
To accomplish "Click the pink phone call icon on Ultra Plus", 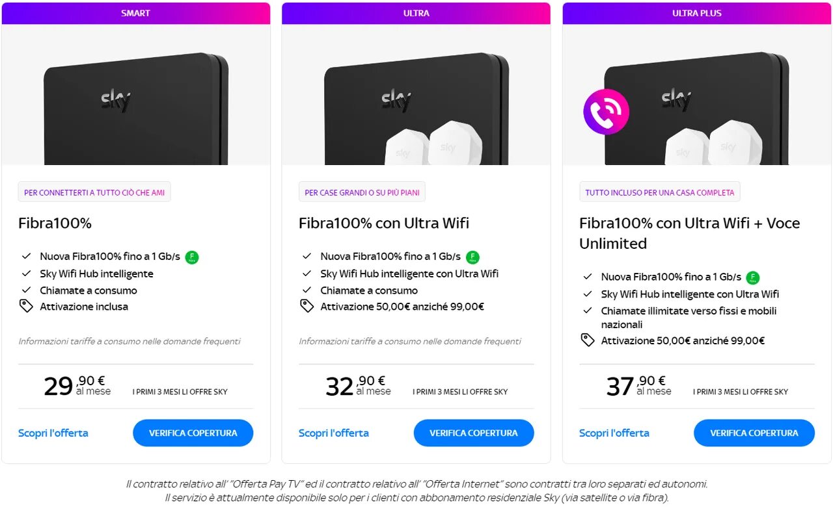I will [x=606, y=112].
